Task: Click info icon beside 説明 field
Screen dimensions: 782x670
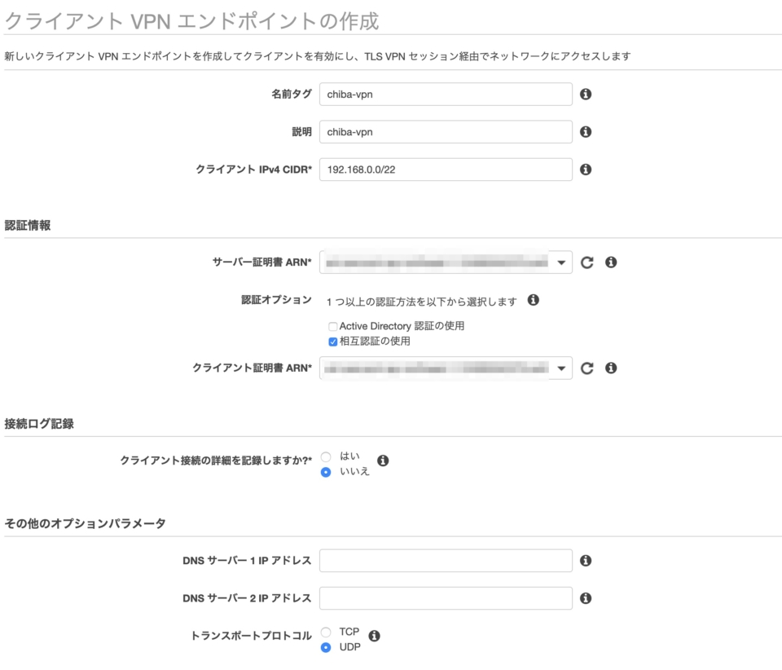Action: click(586, 132)
